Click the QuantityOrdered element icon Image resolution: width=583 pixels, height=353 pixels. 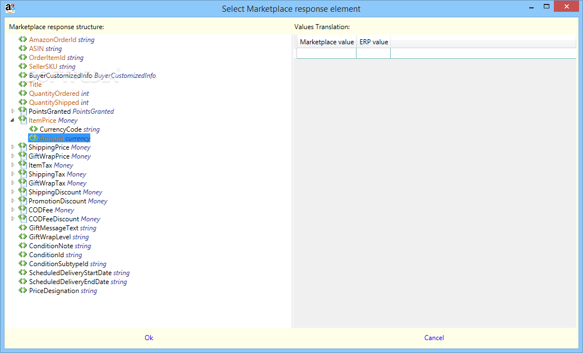coord(22,93)
